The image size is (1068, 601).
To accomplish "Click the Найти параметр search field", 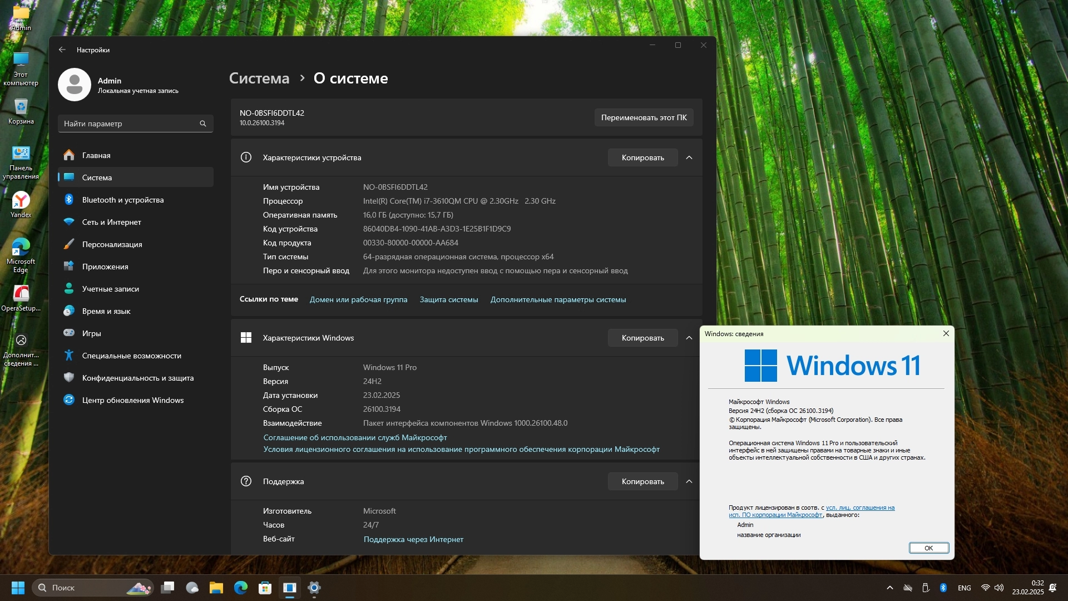I will point(128,124).
